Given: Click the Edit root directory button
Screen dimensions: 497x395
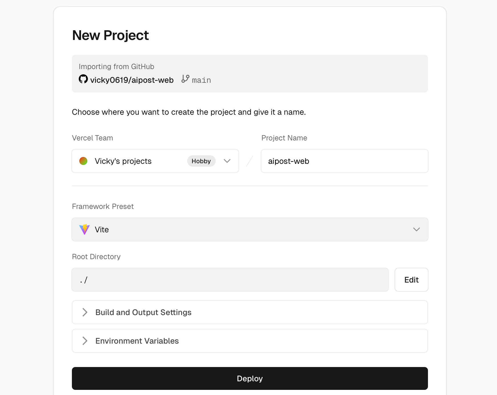Looking at the screenshot, I should click(411, 280).
